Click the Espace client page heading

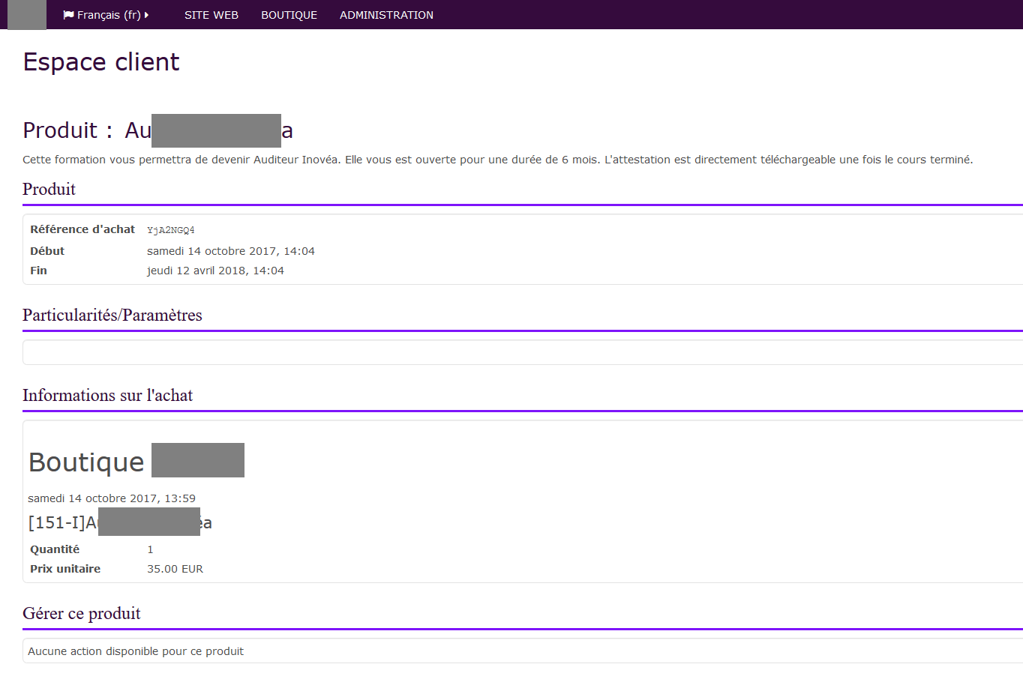click(x=101, y=62)
